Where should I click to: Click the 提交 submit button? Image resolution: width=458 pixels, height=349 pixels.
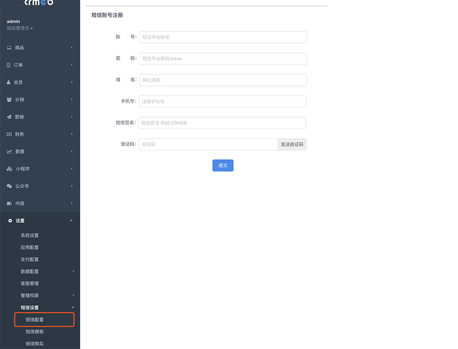(223, 165)
